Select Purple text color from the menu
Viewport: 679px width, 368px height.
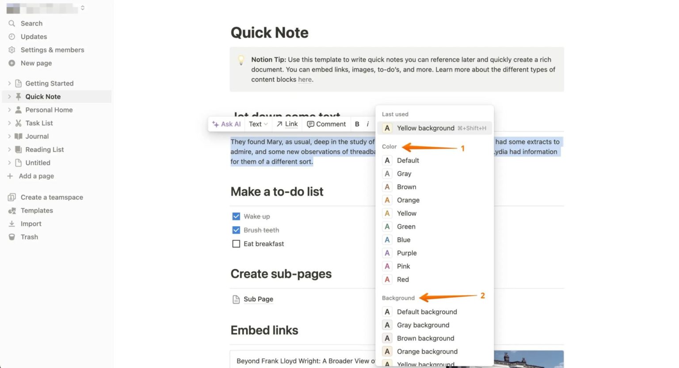[x=406, y=253]
